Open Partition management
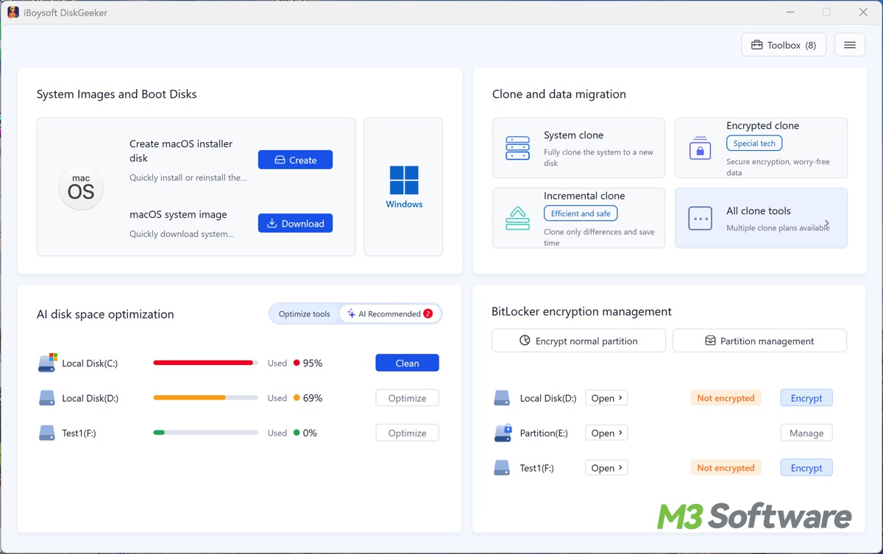Screen dimensions: 883x554 759,341
